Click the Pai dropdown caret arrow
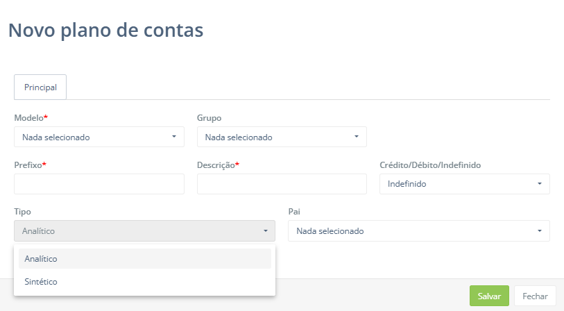 click(540, 231)
